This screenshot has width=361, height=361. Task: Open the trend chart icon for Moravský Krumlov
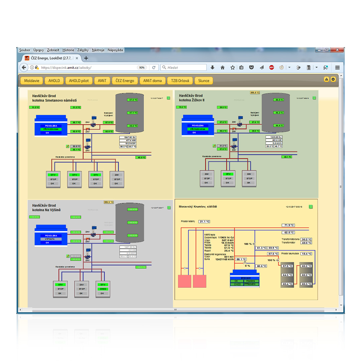coord(310,207)
